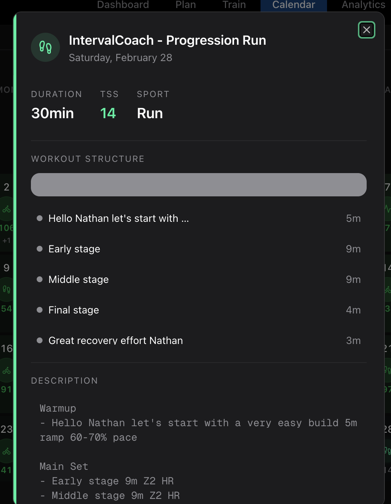Screen dimensions: 391x504
Task: Open the Analytics tab
Action: 363,5
